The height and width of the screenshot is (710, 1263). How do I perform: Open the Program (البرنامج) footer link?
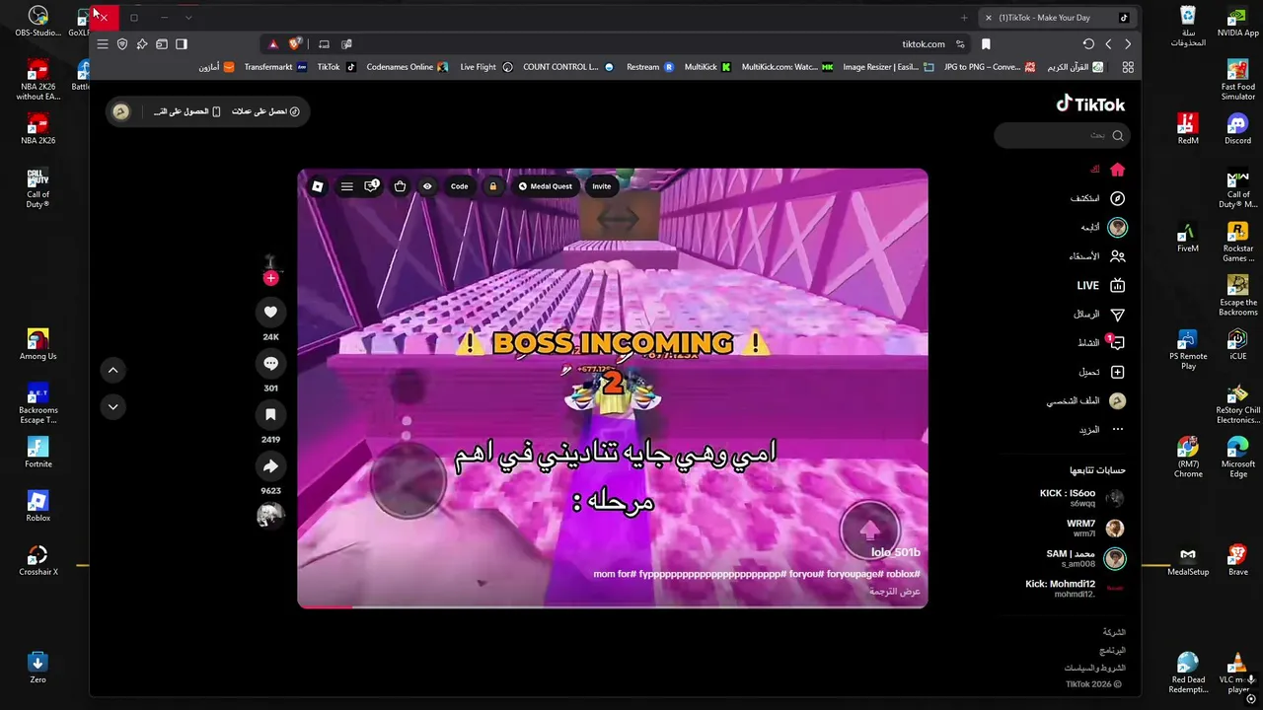[x=1112, y=651]
